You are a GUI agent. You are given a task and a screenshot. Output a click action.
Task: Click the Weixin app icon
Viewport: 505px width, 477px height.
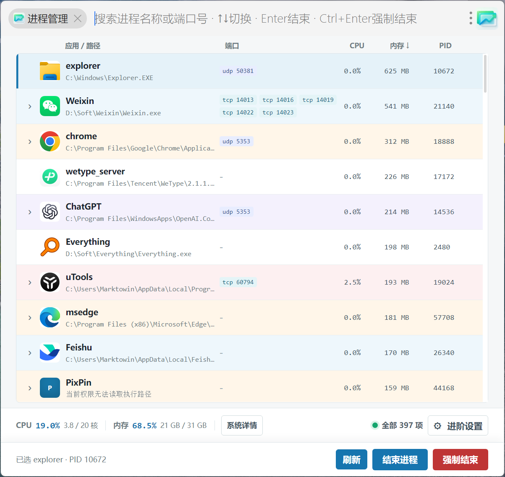(x=50, y=106)
